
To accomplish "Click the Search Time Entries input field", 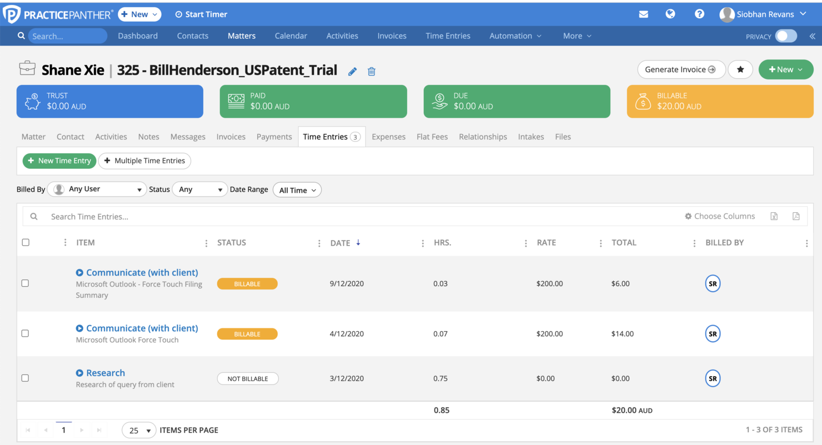I will 167,216.
